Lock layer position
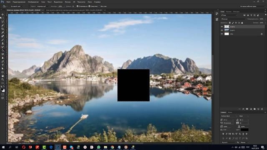Screen dimensions: 267x150 point(236,22)
